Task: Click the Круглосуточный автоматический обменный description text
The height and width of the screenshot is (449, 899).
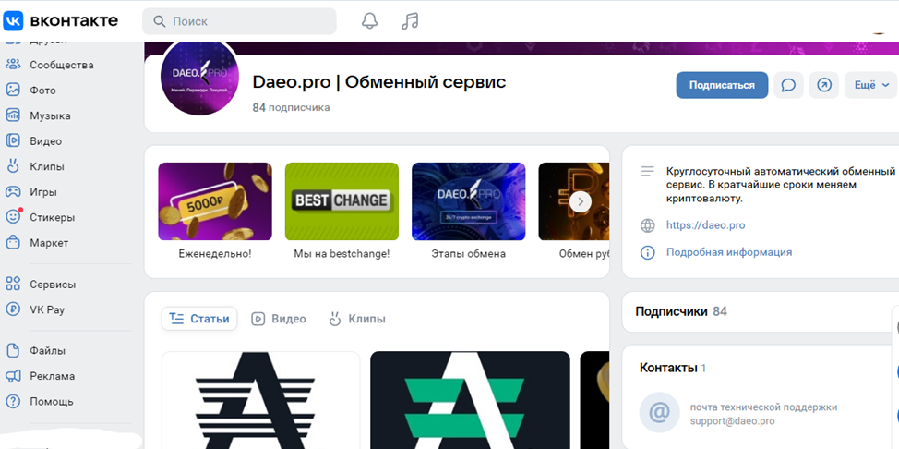Action: pos(780,185)
